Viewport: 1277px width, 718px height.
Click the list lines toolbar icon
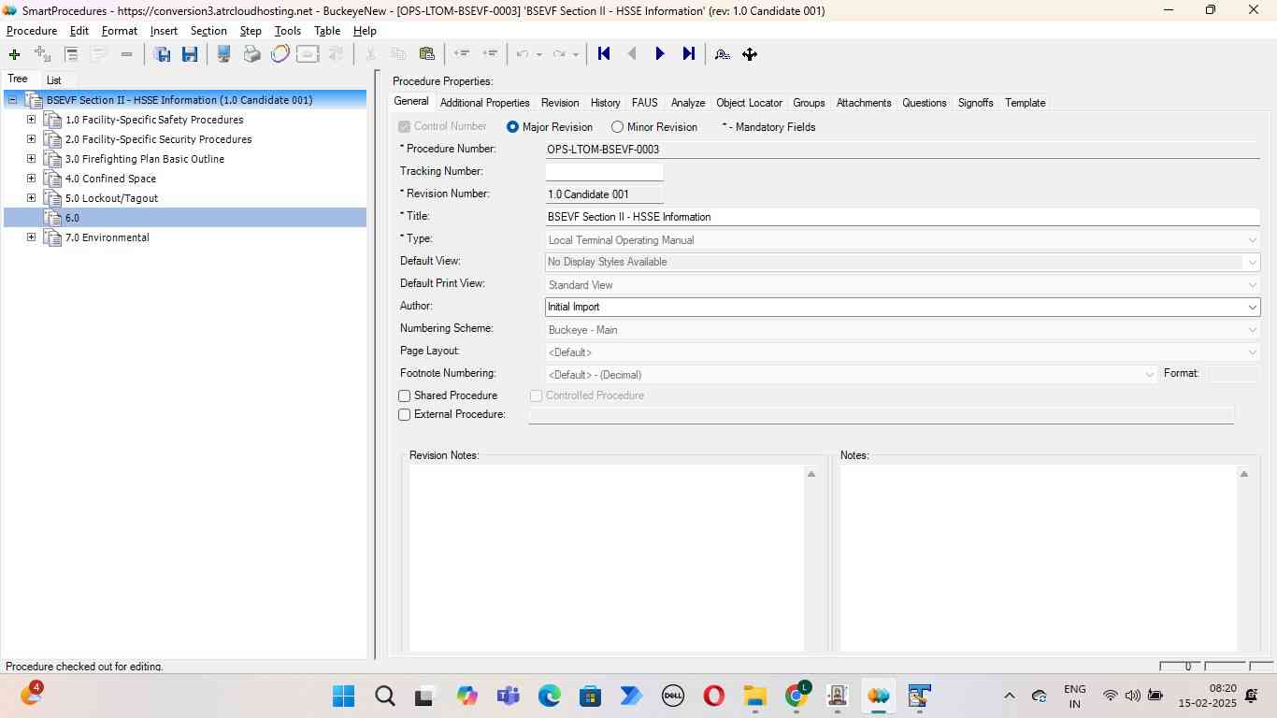pos(71,54)
